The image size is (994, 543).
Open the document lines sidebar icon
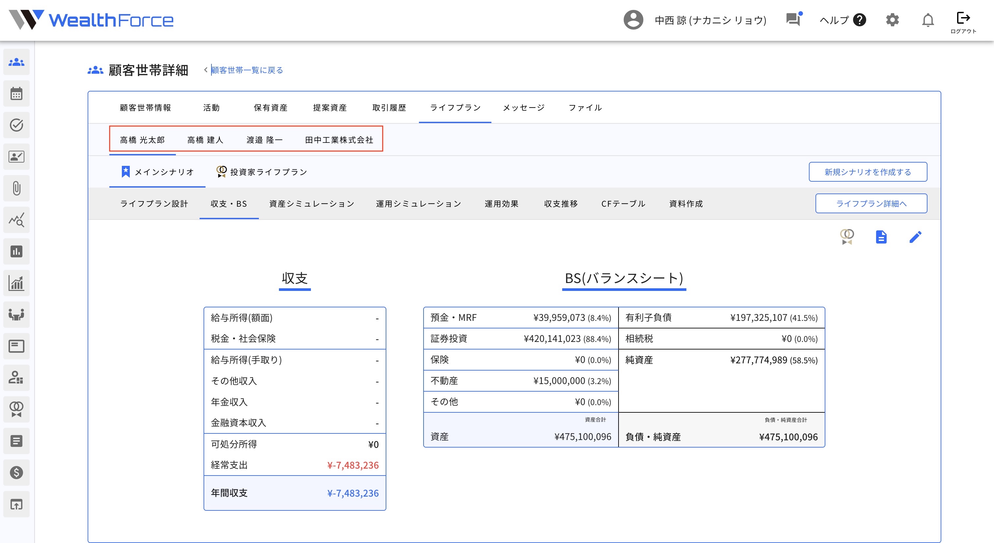tap(16, 441)
